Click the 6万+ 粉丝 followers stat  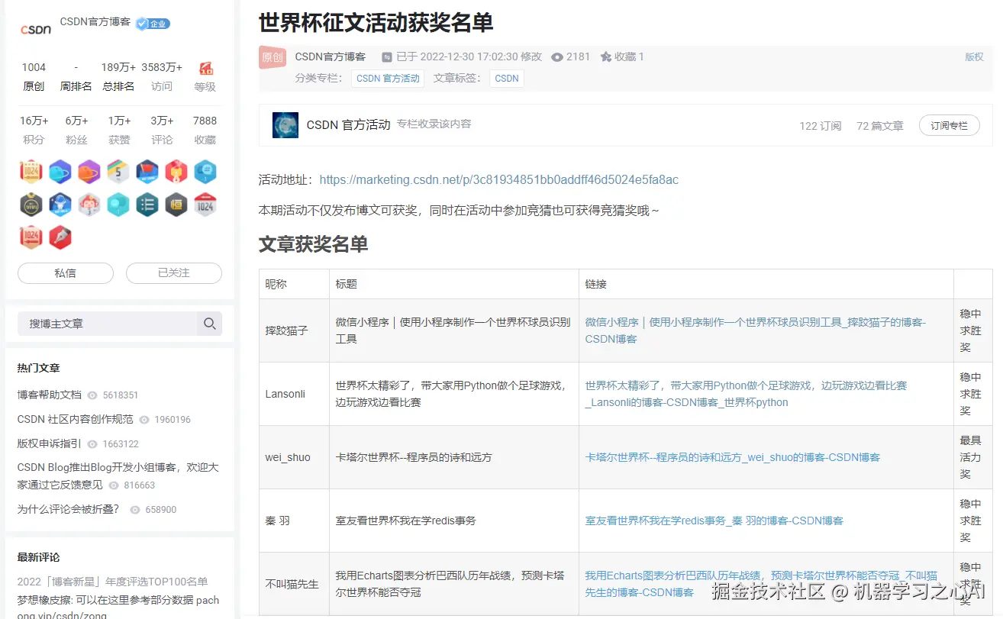click(x=76, y=130)
